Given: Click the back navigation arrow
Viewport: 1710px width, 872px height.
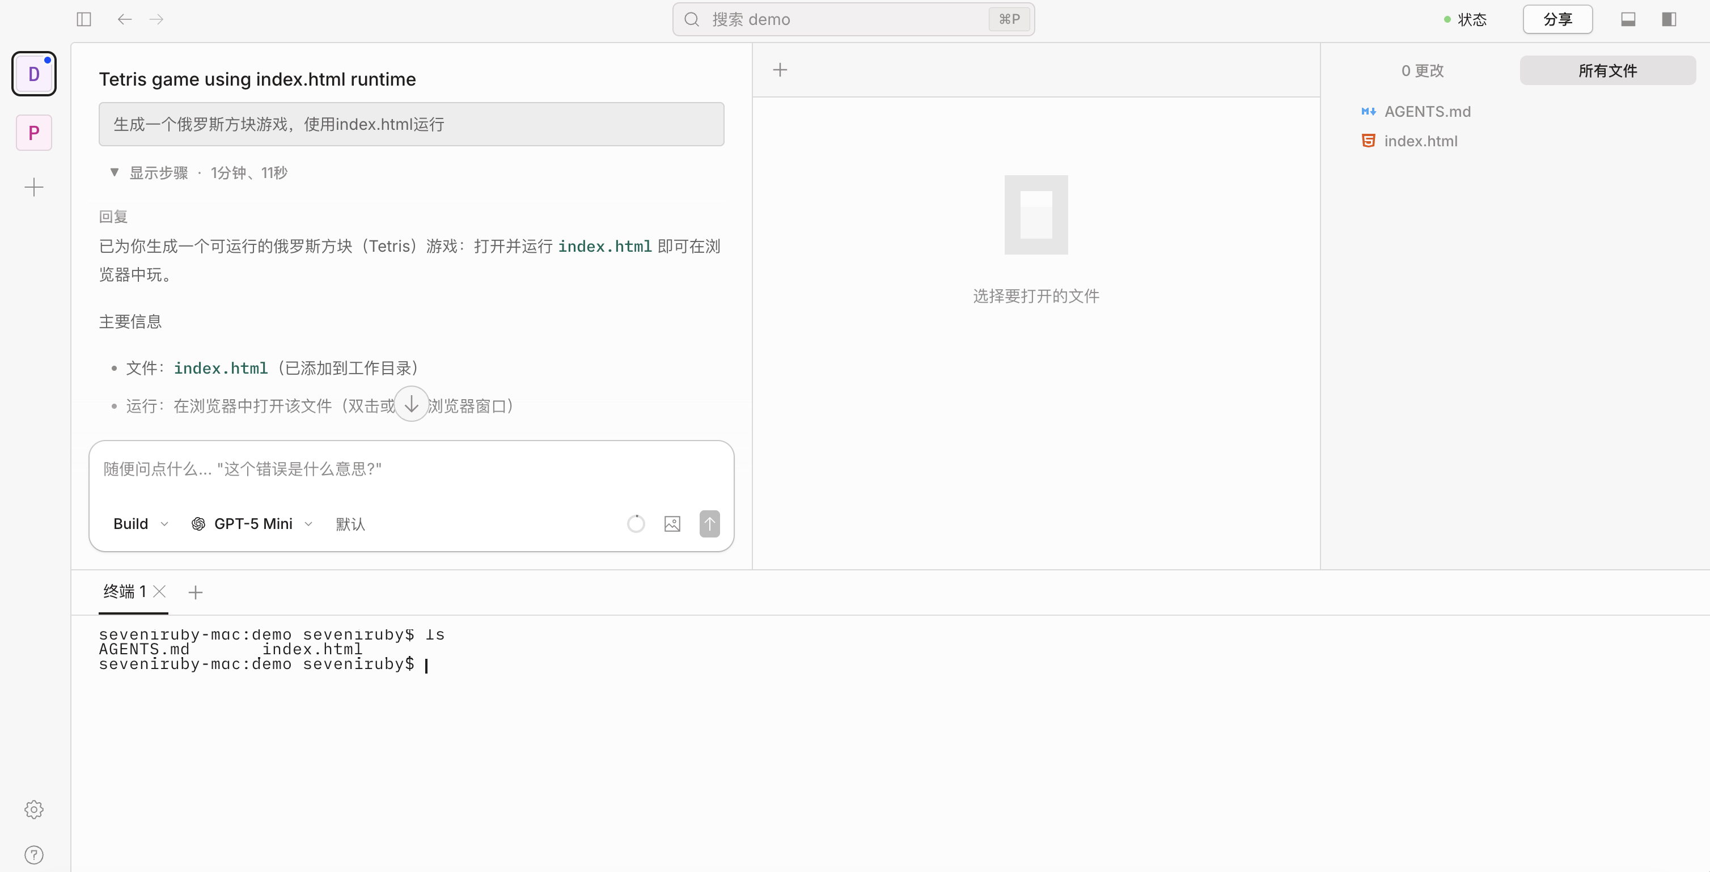Looking at the screenshot, I should [124, 19].
